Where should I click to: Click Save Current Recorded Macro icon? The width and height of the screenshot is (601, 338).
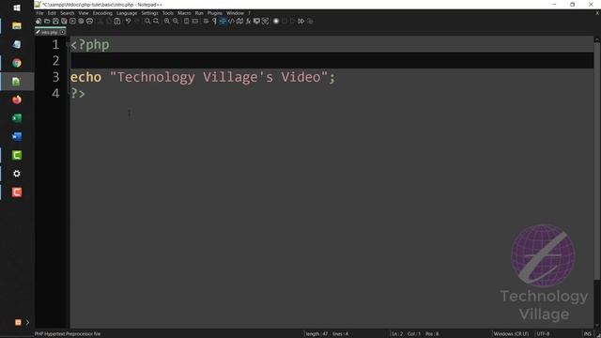point(310,21)
